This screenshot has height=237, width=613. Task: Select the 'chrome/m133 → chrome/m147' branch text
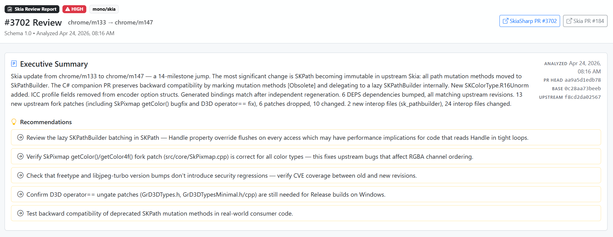point(110,22)
